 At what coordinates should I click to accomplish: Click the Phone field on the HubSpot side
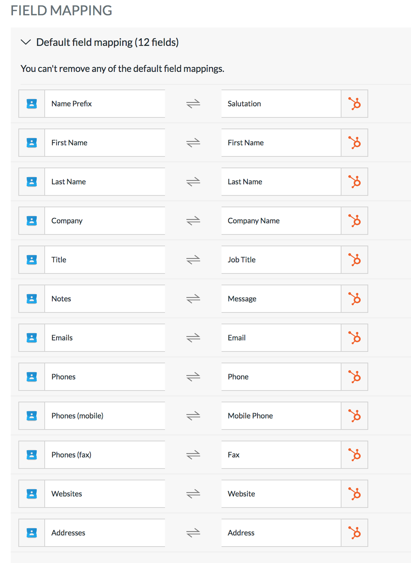[281, 377]
